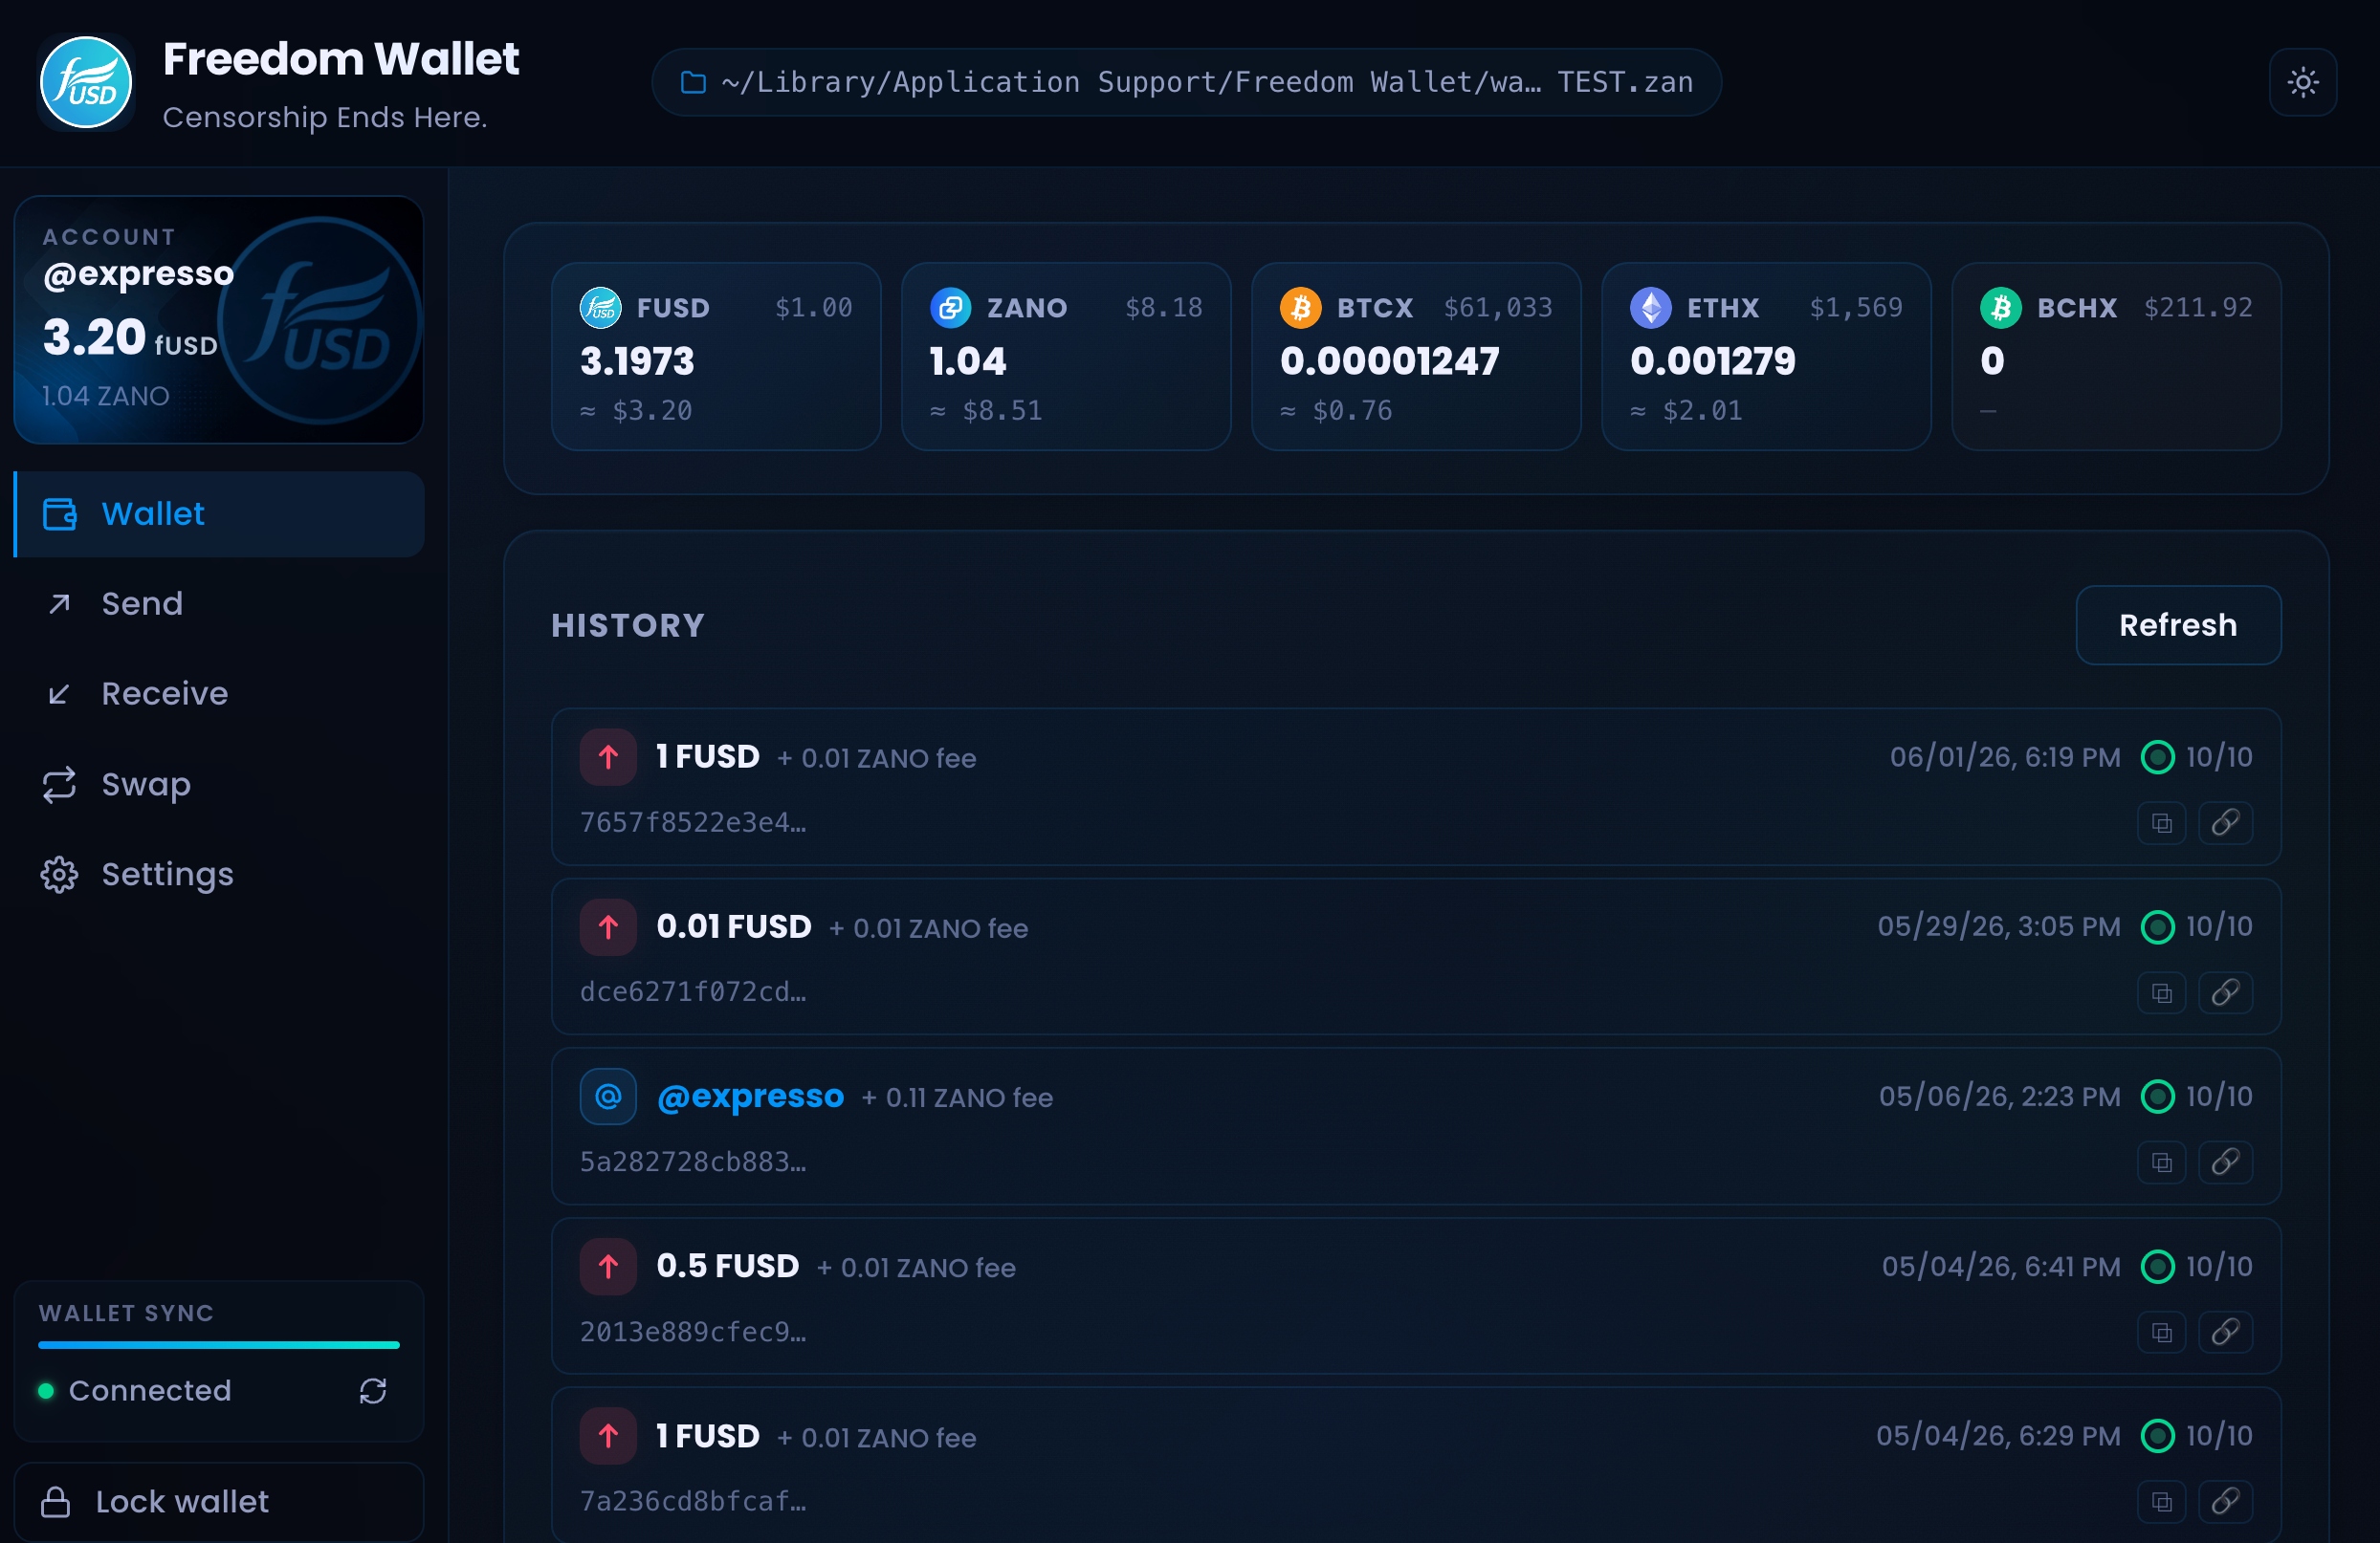
Task: Click the folder icon in path bar
Action: click(x=693, y=82)
